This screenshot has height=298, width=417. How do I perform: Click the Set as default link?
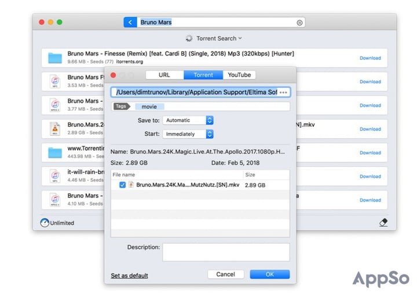[x=129, y=275]
